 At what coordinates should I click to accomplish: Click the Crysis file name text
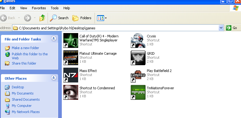(151, 36)
